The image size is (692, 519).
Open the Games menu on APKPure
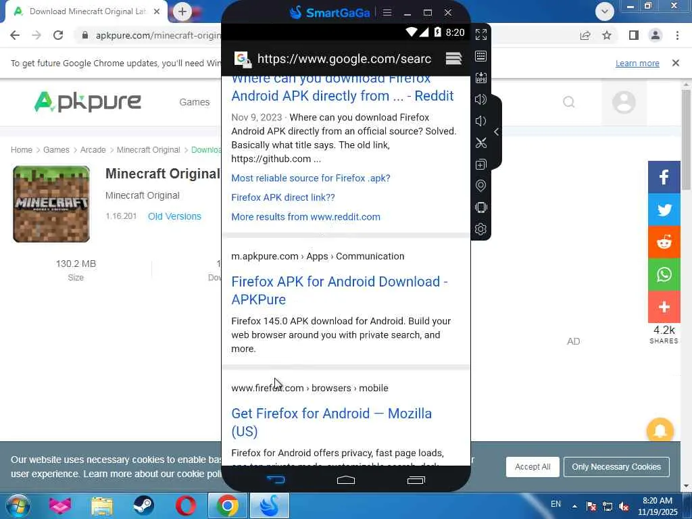pyautogui.click(x=194, y=102)
